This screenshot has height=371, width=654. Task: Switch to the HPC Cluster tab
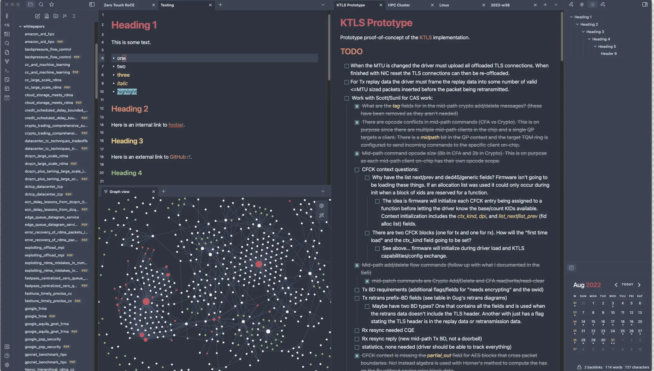coord(399,5)
